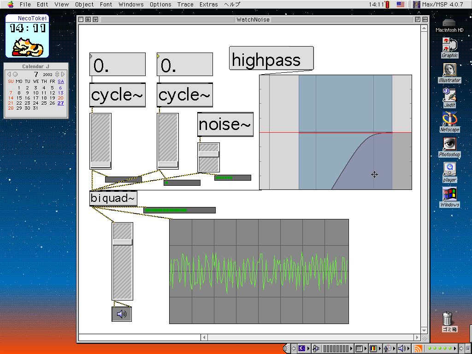Go to next month in Calendar J

(x=63, y=74)
